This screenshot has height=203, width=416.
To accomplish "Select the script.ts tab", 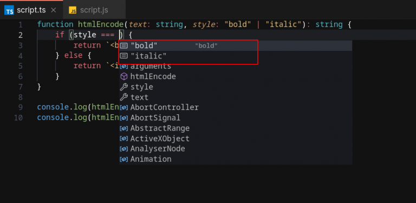I will pos(31,10).
